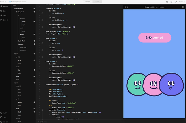Switch to the Design tab
186x123 pixels.
click(88, 2)
